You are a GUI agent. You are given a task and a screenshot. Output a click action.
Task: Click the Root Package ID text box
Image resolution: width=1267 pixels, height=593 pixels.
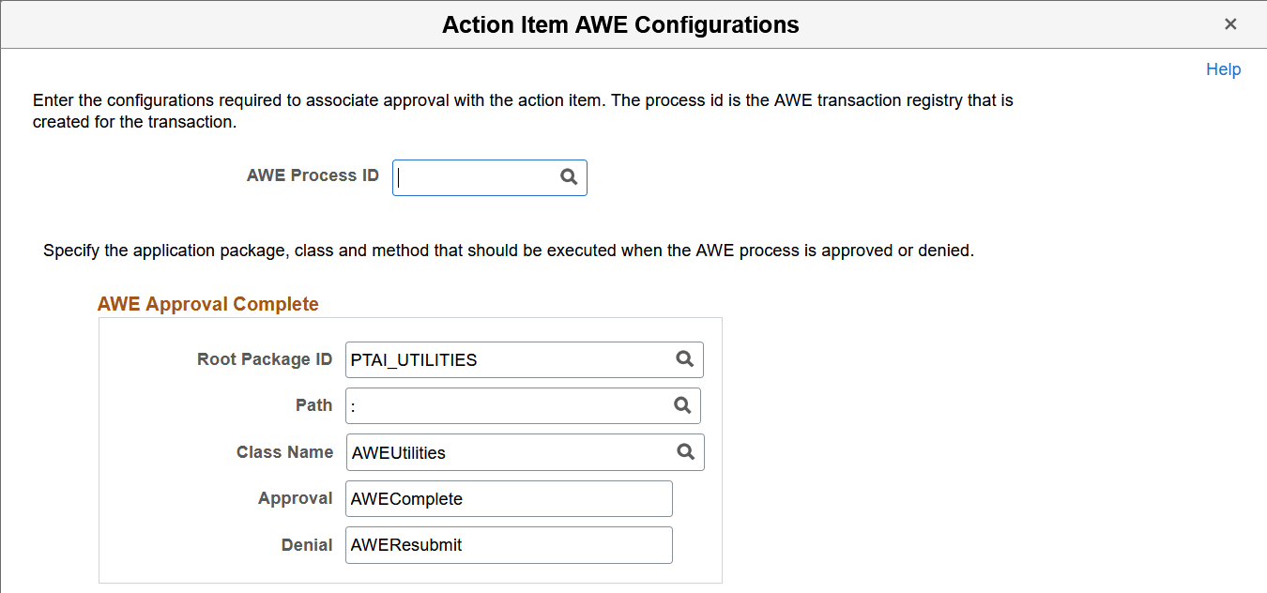click(507, 359)
